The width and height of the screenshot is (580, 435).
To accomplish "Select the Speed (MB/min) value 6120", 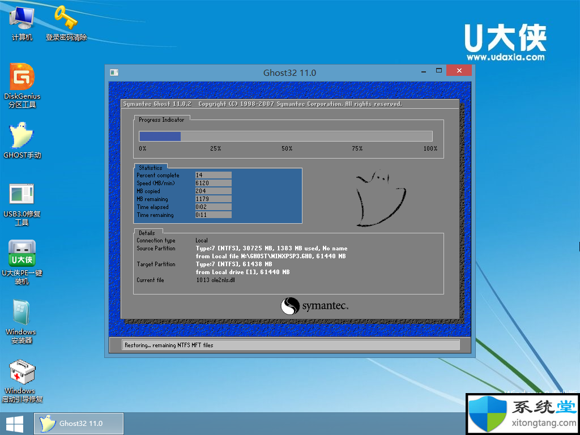I will 214,183.
